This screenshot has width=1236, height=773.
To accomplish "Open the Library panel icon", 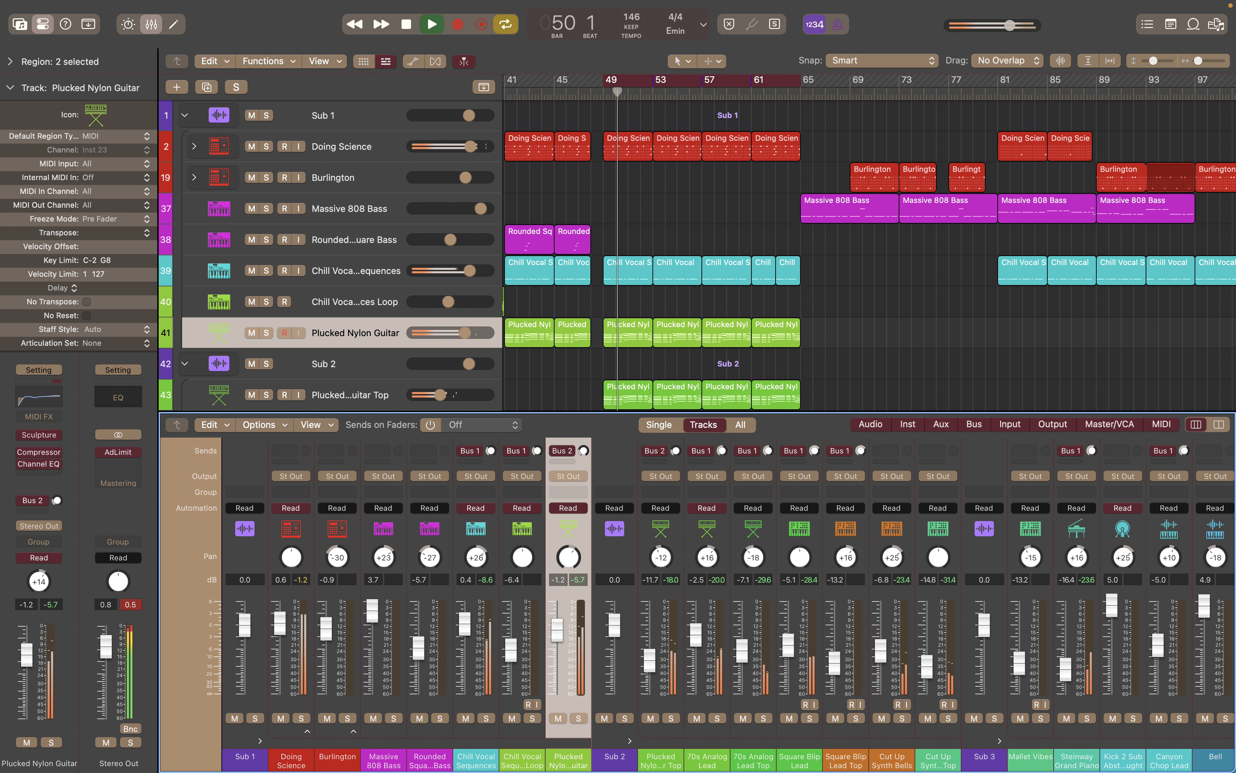I will tap(20, 24).
